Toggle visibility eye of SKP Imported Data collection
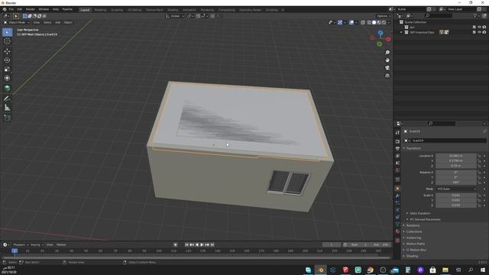The image size is (489, 275). click(479, 32)
